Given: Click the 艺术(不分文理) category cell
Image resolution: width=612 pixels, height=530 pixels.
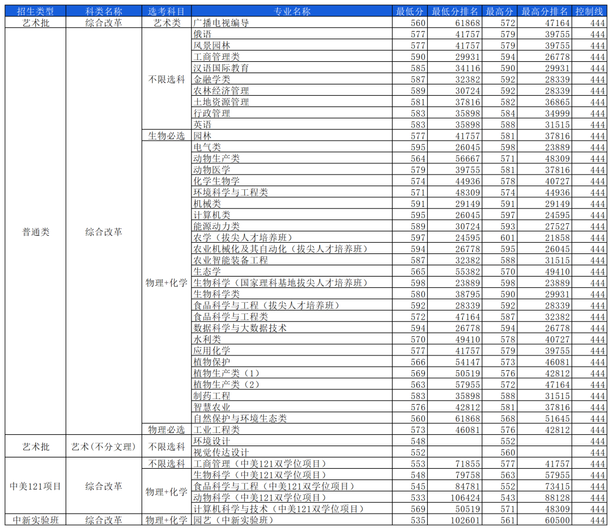Looking at the screenshot, I should (x=104, y=447).
